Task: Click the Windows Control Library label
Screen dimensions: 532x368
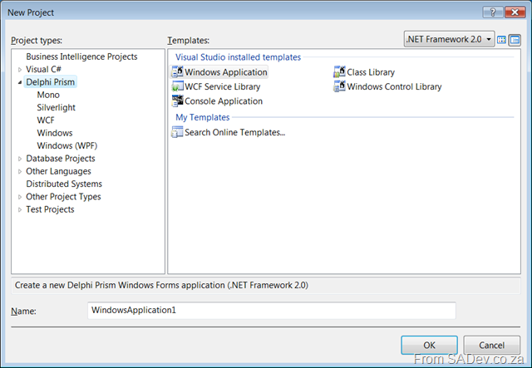Action: pos(394,86)
